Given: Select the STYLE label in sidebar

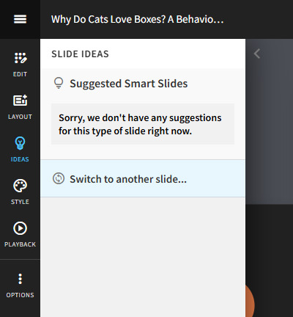Looking at the screenshot, I should [x=20, y=202].
